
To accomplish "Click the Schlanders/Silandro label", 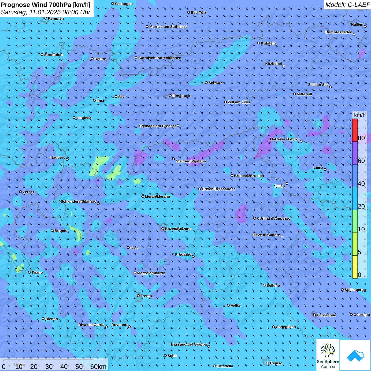I will pos(78,201).
